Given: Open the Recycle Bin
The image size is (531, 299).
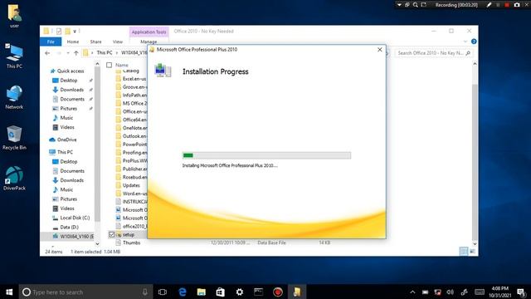Looking at the screenshot, I should coord(14,138).
